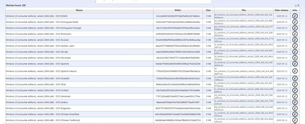Screen dimensions: 305x124
Task: Open info icon for Spanish-Mexico x64 row
Action: tap(295, 71)
